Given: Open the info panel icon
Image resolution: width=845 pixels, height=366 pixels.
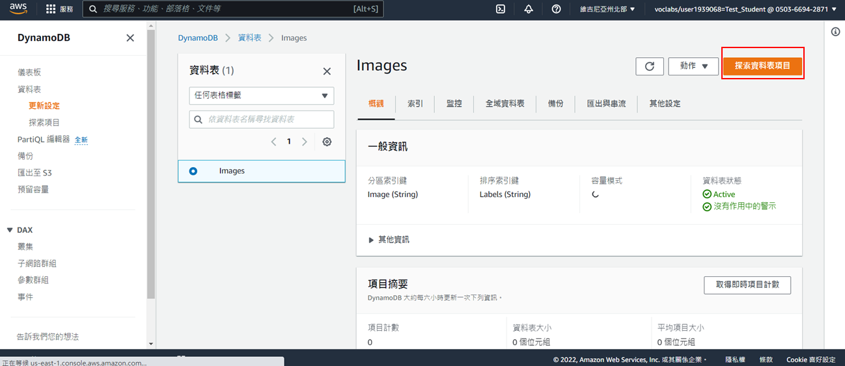Looking at the screenshot, I should tap(836, 32).
